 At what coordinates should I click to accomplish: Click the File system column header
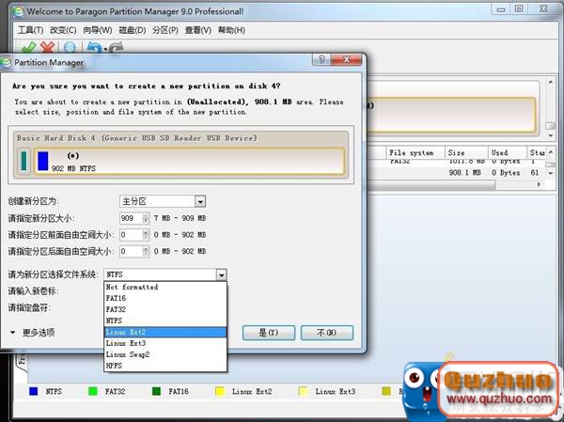pyautogui.click(x=415, y=153)
